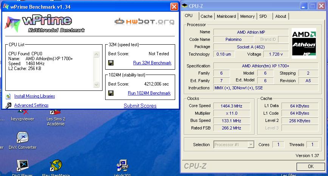Run the 1024M Benchmark

[x=149, y=93]
